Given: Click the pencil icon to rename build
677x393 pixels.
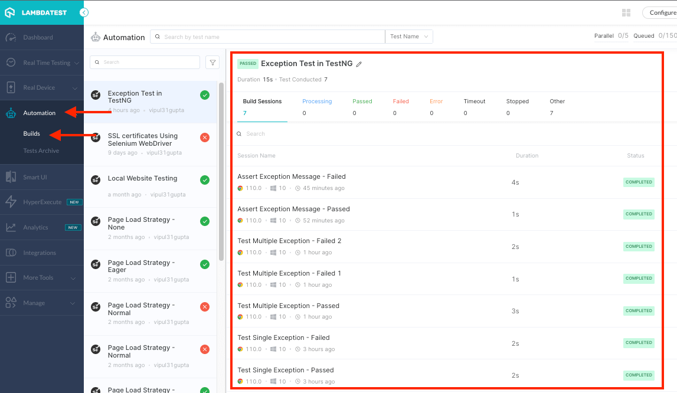Looking at the screenshot, I should coord(359,64).
